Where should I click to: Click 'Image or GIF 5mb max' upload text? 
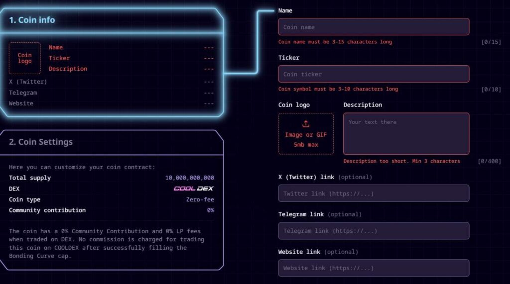[306, 140]
